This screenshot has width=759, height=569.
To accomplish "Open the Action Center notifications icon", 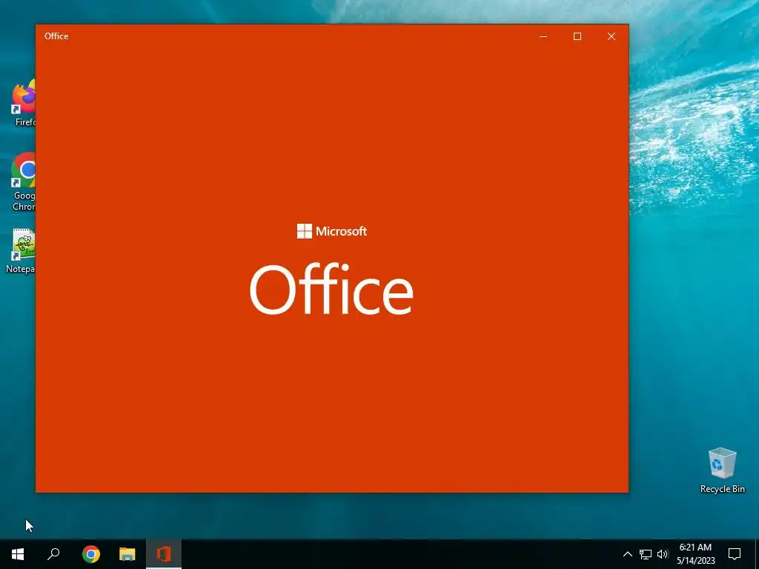I will click(x=735, y=554).
